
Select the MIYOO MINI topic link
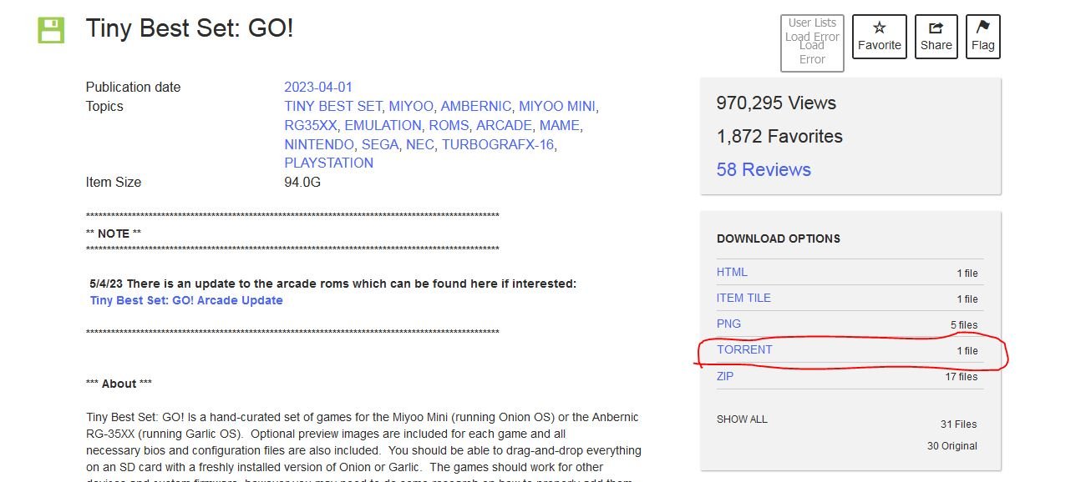pos(557,106)
